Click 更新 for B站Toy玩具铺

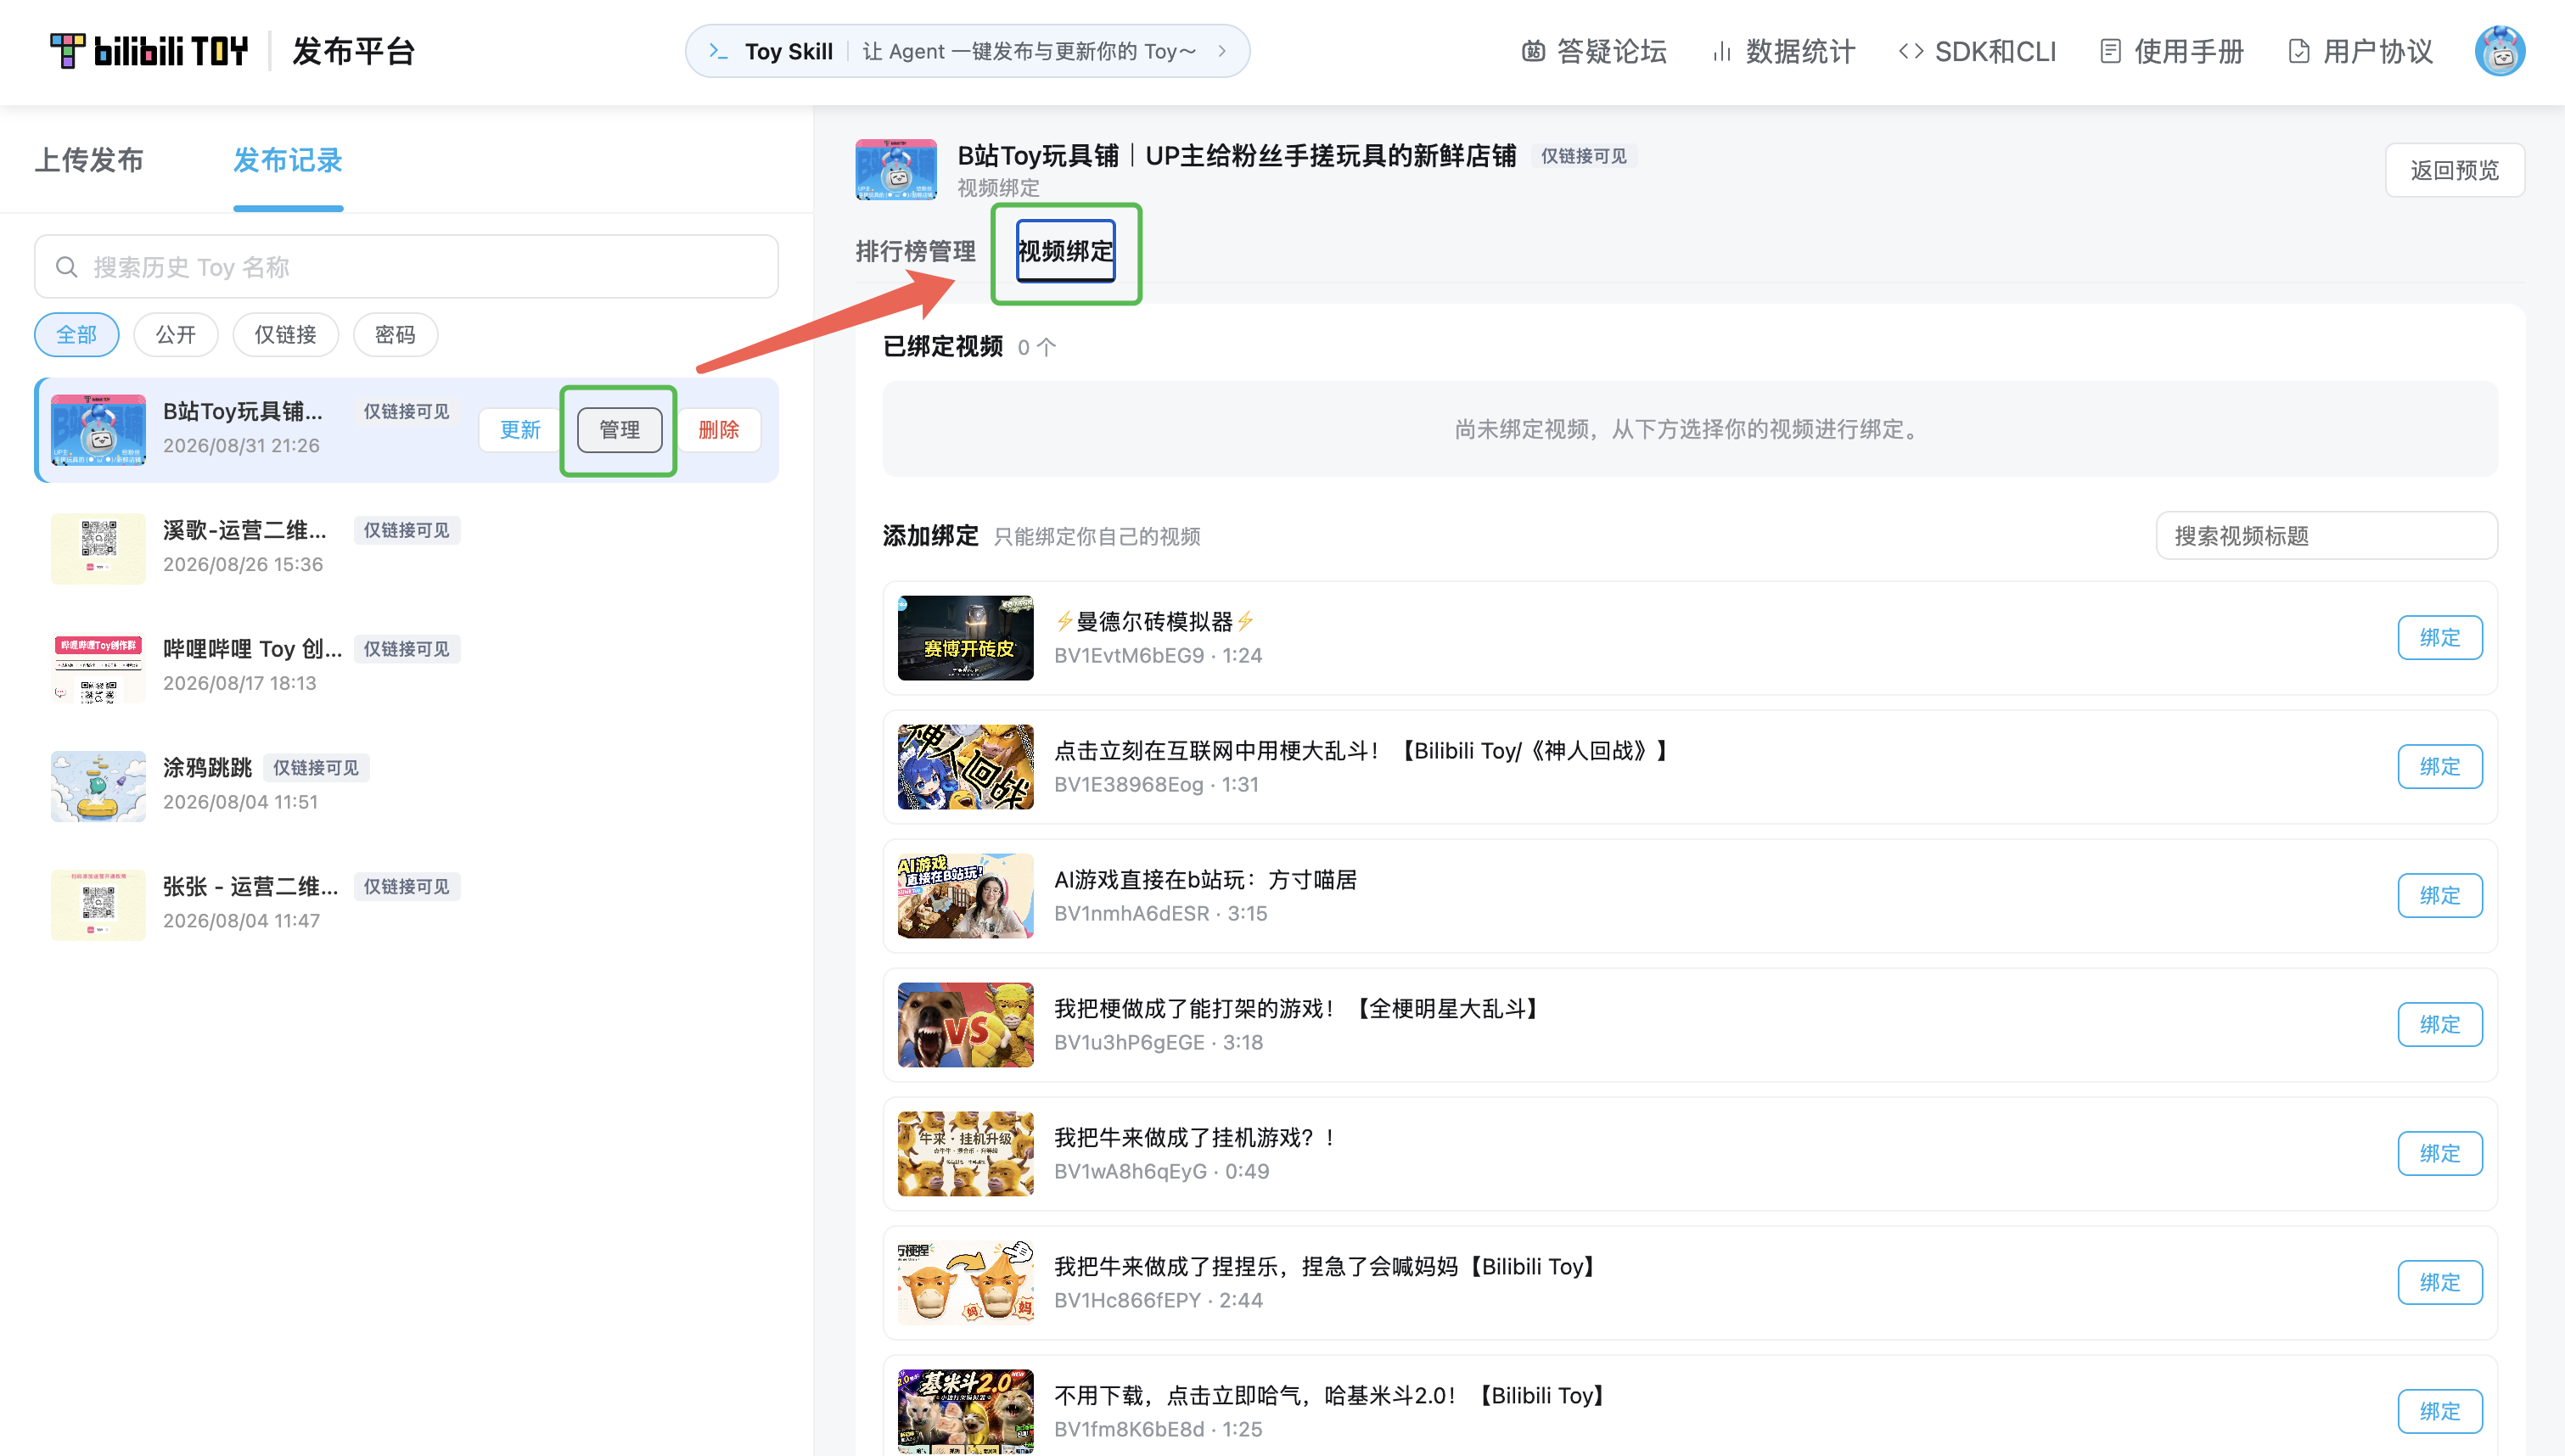tap(520, 430)
